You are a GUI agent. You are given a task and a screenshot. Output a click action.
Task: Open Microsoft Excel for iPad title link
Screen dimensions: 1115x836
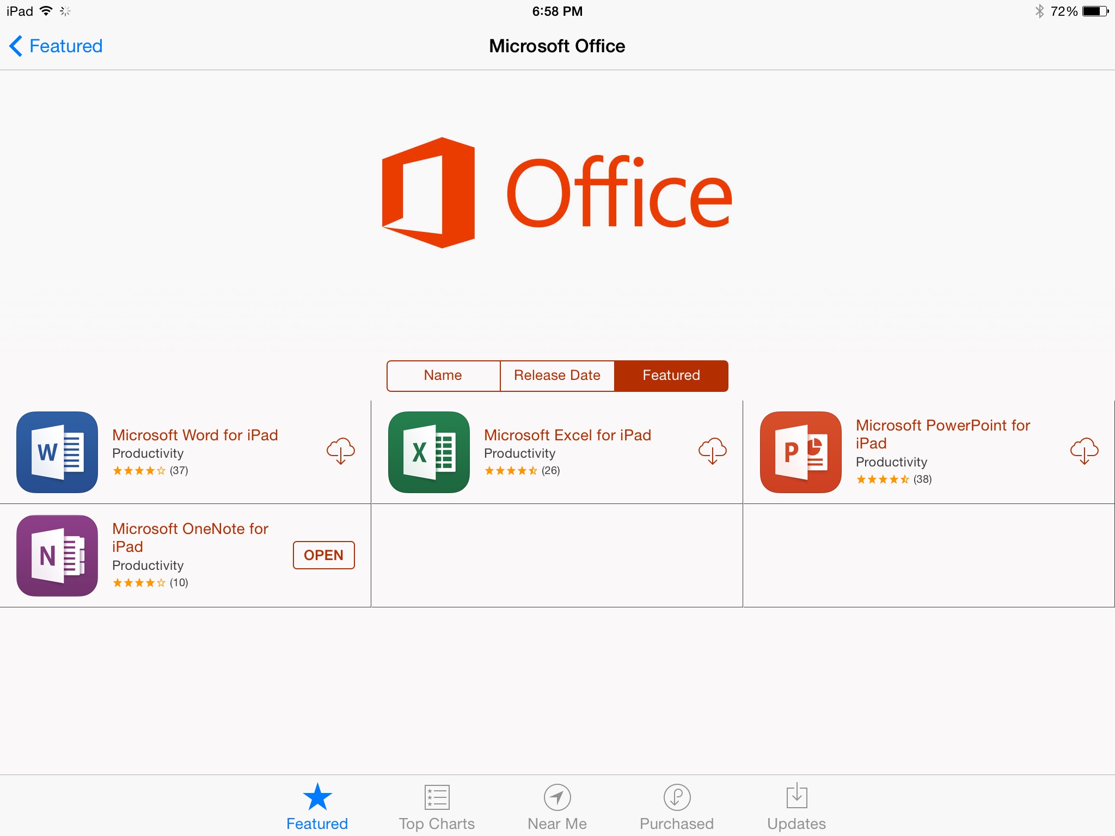pos(567,435)
